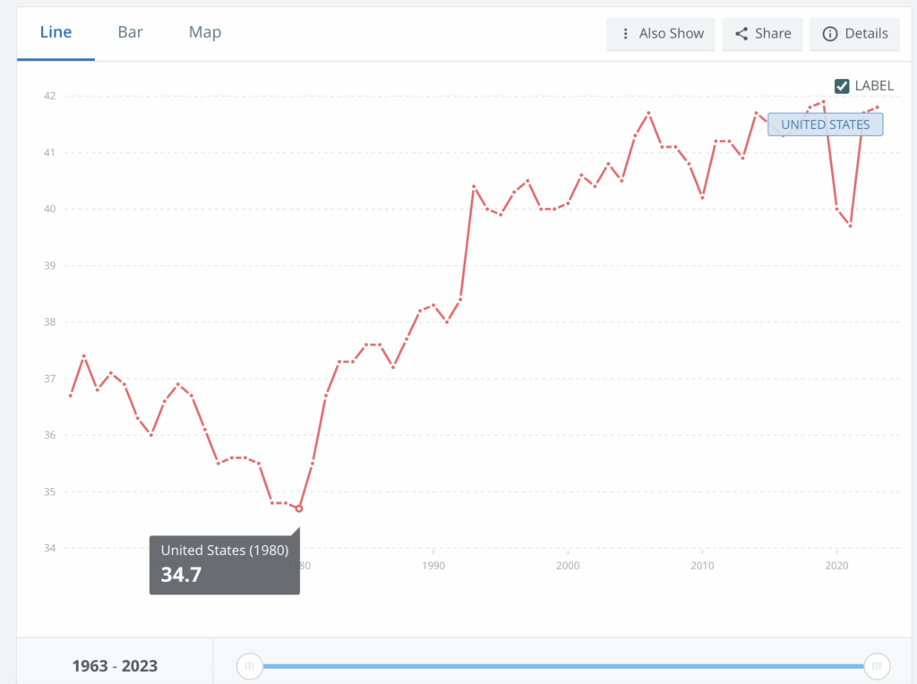Switch to the Map view tab
This screenshot has width=917, height=684.
click(x=204, y=32)
